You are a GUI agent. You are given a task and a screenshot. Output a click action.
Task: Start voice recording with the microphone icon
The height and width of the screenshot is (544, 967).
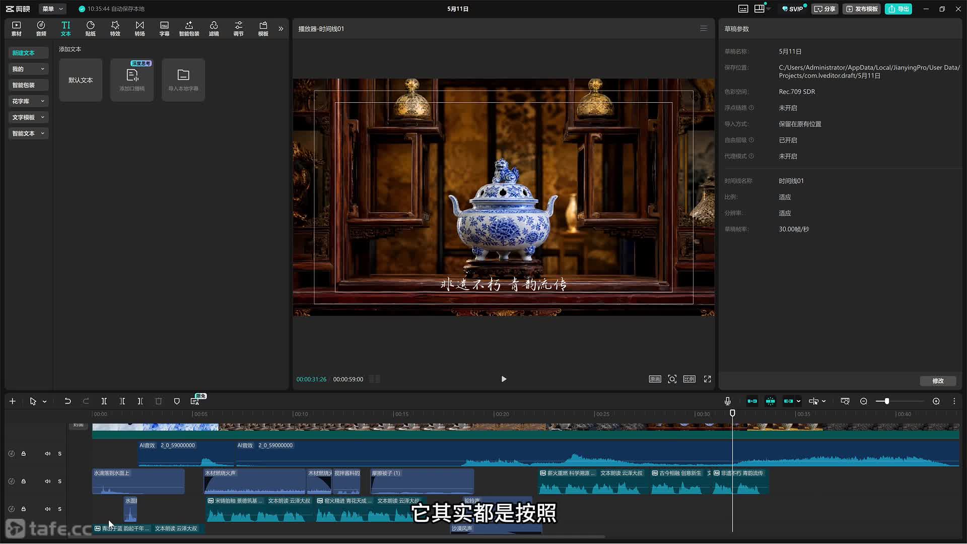(x=727, y=401)
